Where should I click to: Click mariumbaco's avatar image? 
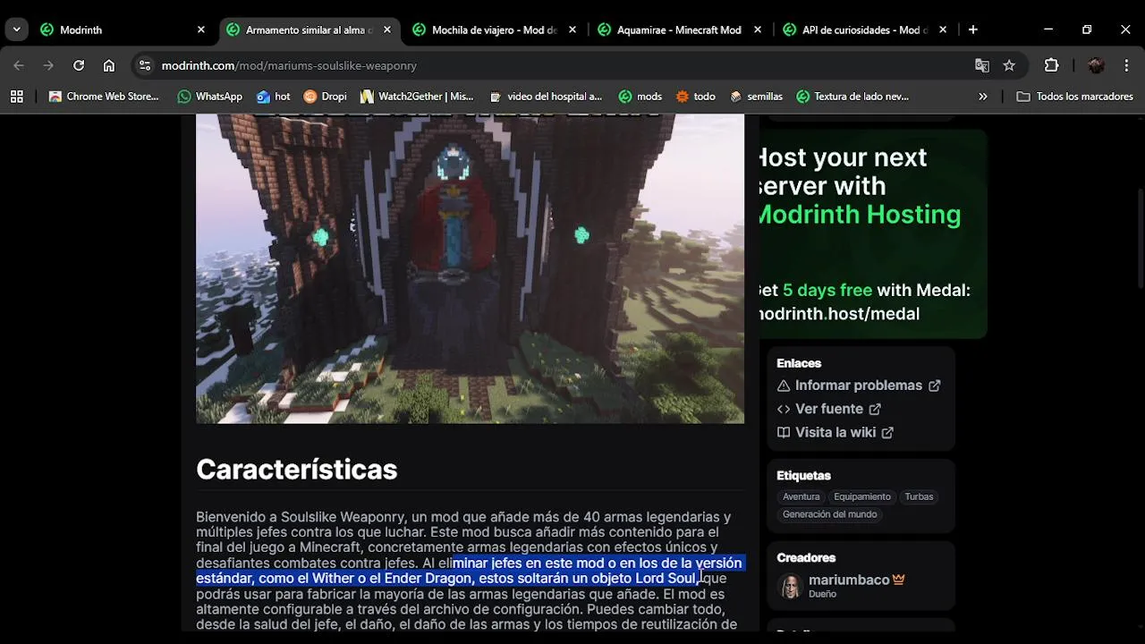(x=791, y=586)
